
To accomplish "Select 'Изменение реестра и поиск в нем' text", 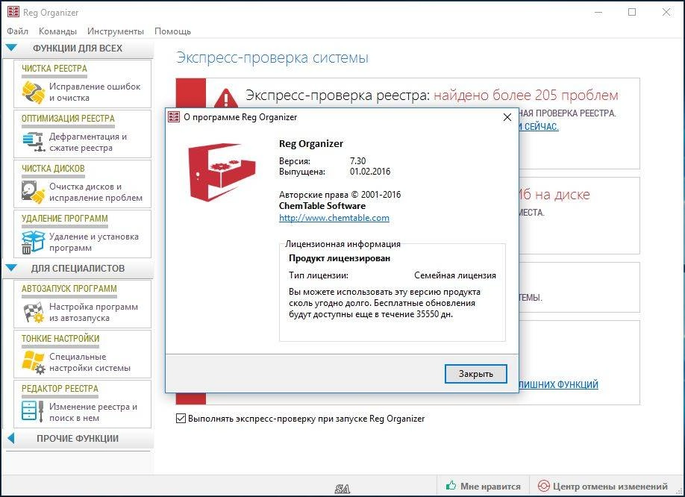I will coord(93,412).
